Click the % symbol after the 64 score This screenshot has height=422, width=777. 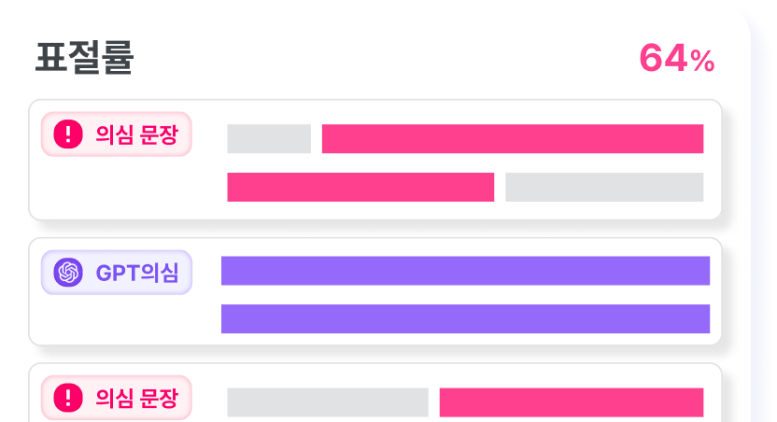click(x=703, y=62)
